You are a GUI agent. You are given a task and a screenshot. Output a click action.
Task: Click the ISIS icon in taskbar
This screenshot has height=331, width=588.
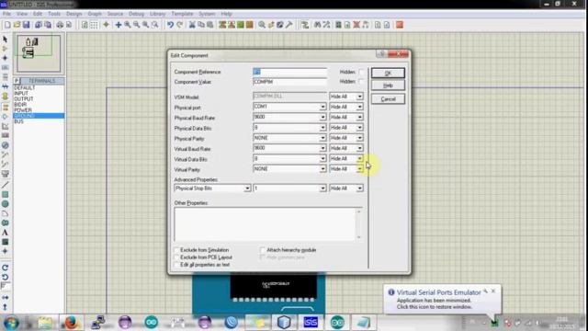[x=311, y=322]
